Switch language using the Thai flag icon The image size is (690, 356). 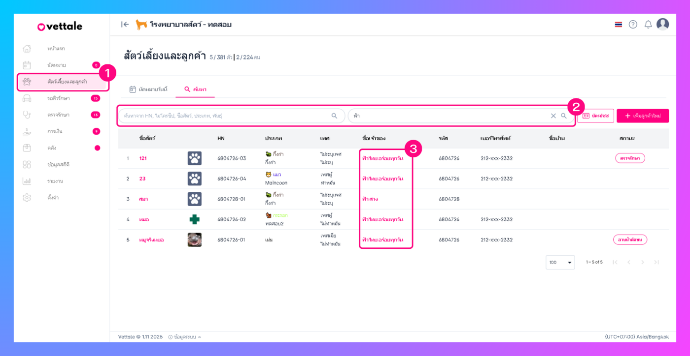tap(618, 25)
